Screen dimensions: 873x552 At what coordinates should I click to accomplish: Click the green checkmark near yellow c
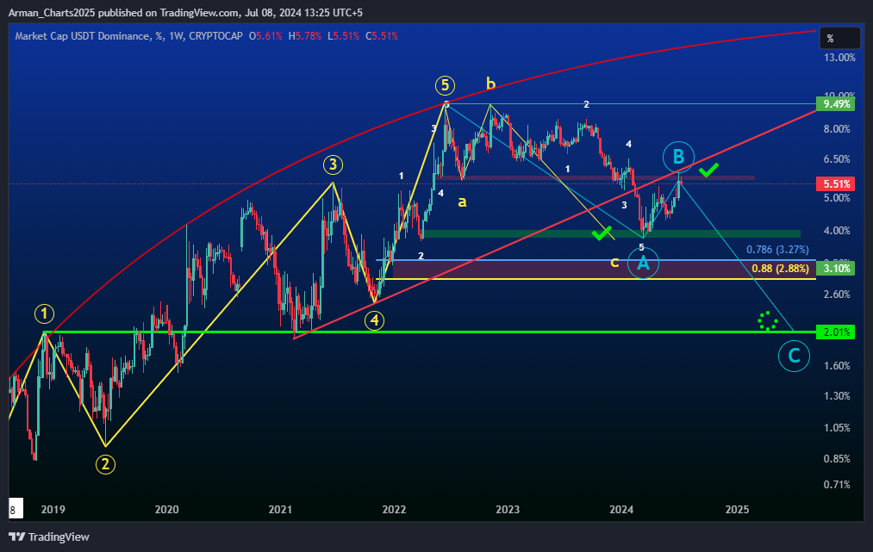click(602, 233)
